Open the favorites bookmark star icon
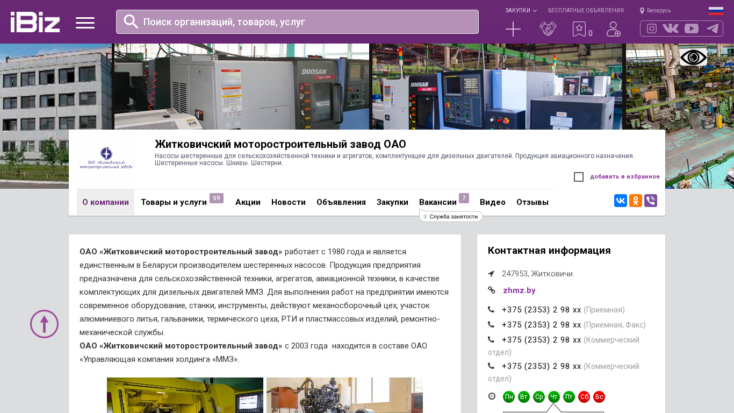734x413 pixels. click(579, 29)
